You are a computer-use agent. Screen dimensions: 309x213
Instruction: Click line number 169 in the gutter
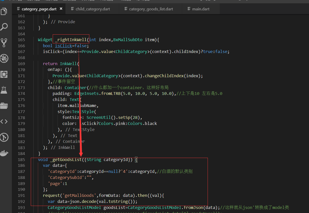(x=21, y=64)
